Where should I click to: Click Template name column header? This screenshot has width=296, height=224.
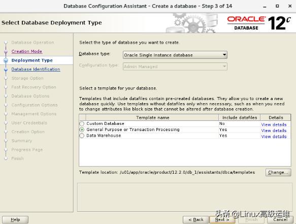tap(152, 117)
